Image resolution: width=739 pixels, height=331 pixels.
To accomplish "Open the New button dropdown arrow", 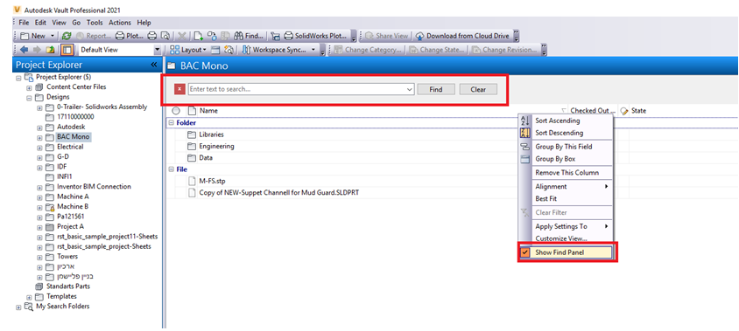I will (52, 36).
